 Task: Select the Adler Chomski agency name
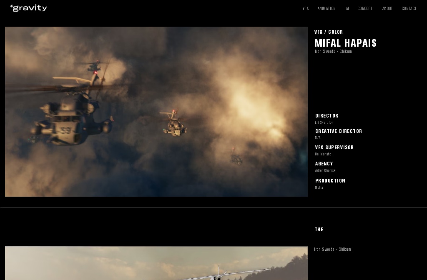pos(326,170)
